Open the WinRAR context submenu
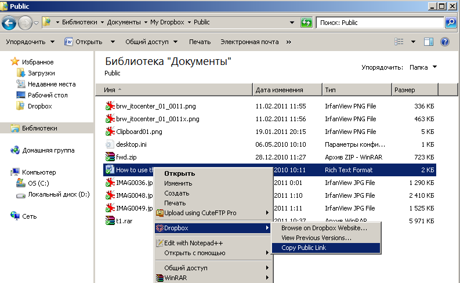The height and width of the screenshot is (283, 460). click(x=213, y=278)
